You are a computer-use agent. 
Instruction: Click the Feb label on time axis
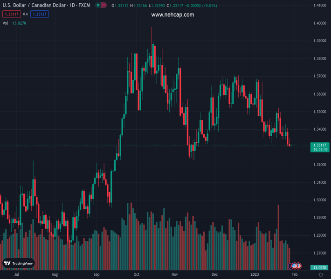(294, 275)
